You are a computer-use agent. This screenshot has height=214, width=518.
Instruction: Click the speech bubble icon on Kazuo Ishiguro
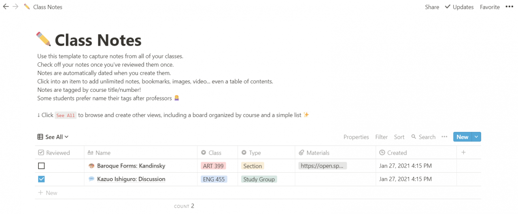91,179
